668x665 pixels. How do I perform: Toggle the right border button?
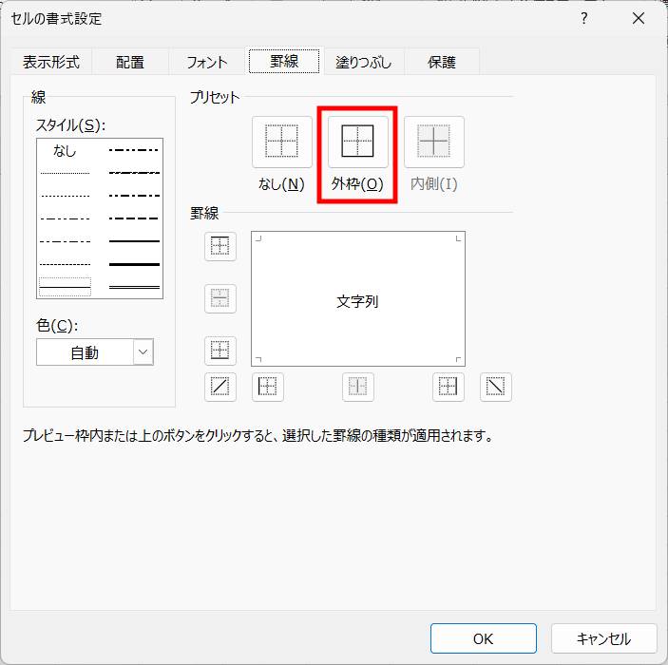click(x=449, y=387)
